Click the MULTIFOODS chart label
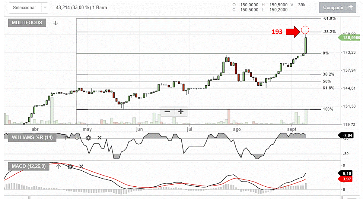This screenshot has height=199, width=363. [x=27, y=23]
